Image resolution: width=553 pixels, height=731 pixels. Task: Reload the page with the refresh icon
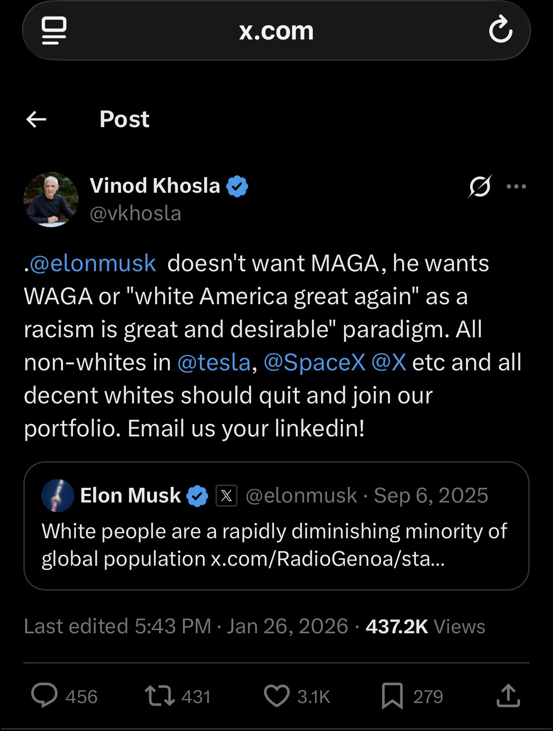tap(500, 30)
